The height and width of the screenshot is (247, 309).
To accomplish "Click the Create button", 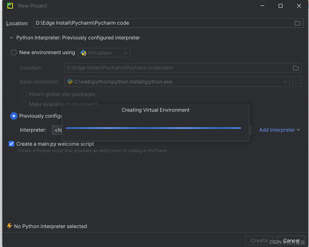I will pyautogui.click(x=259, y=240).
